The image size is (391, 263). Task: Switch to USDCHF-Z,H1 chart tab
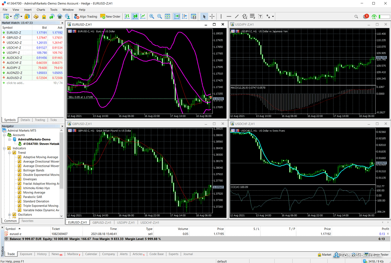tap(150, 223)
